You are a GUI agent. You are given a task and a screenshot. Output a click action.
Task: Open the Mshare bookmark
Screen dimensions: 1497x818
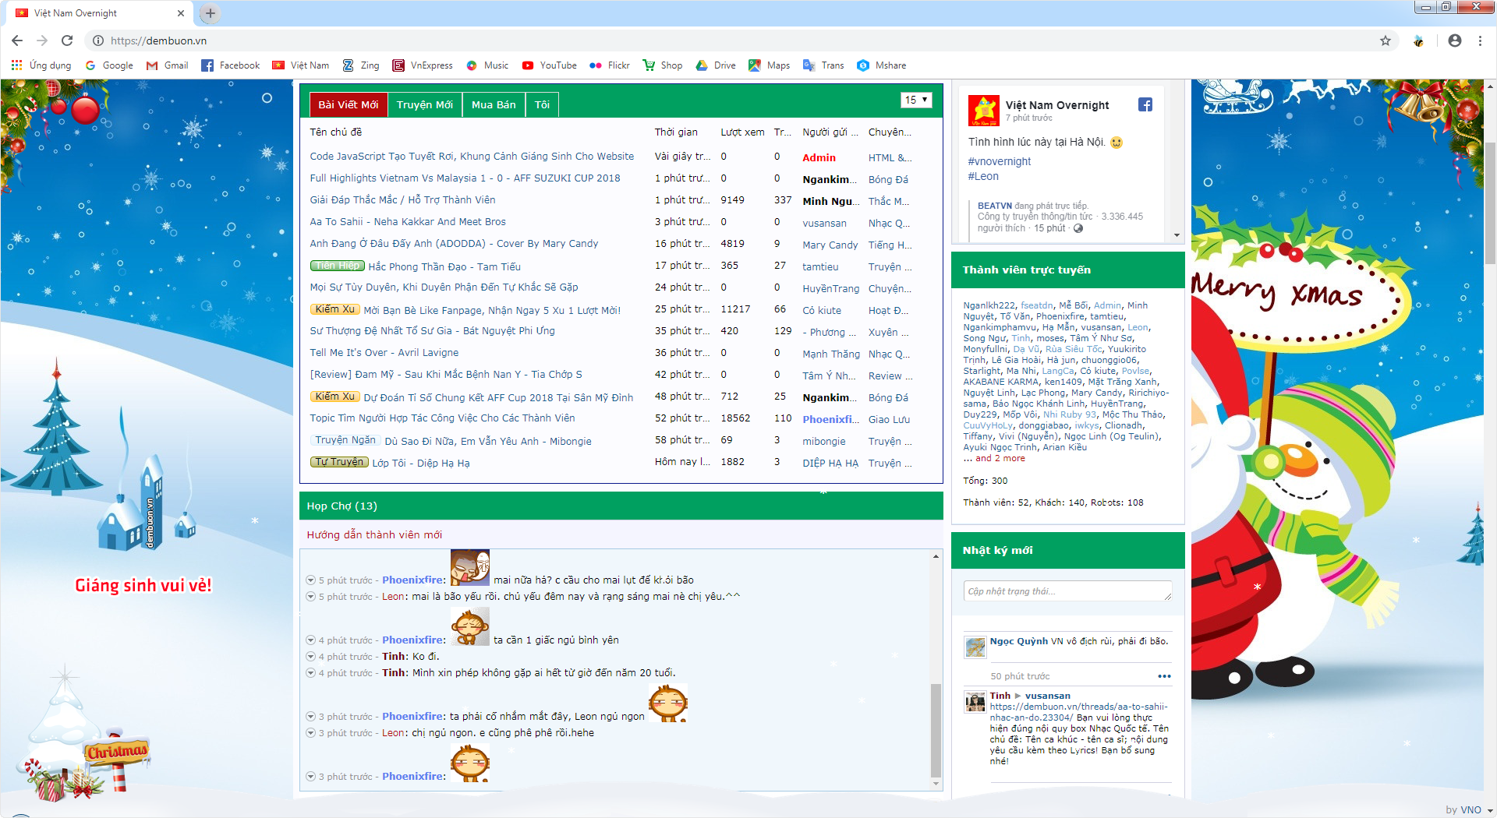(x=882, y=65)
